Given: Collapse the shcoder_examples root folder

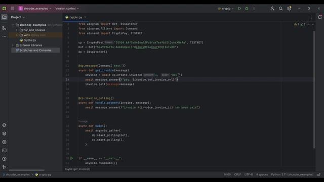Looking at the screenshot, I should click(13, 25).
